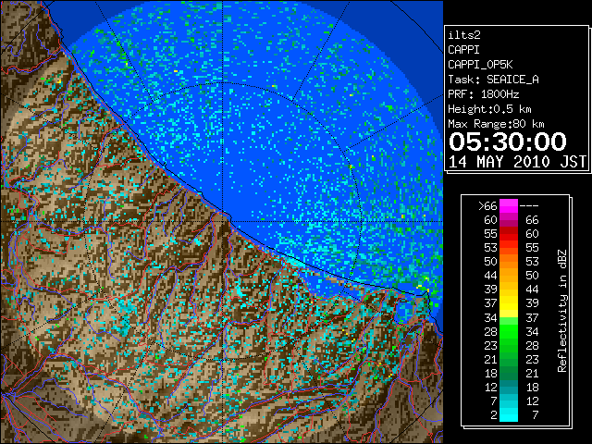Image resolution: width=592 pixels, height=444 pixels.
Task: Click the '>66' legend value
Action: (x=487, y=206)
